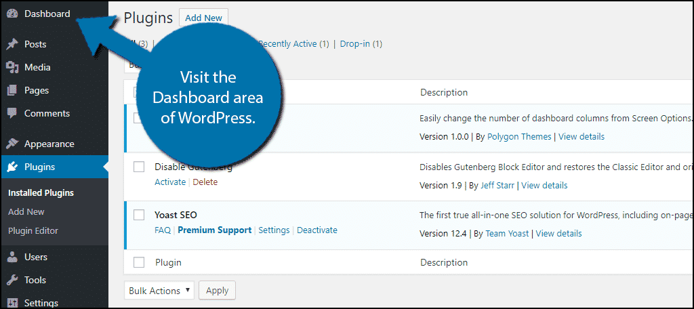
Task: View details for Polygon Themes plugin
Action: tap(581, 136)
